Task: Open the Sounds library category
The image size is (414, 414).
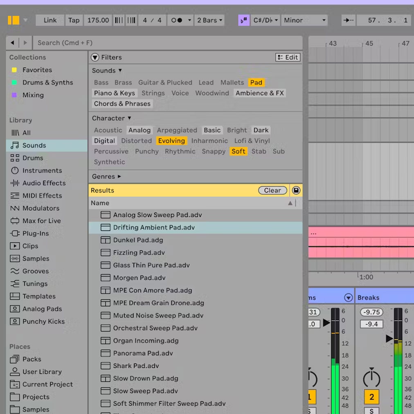Action: 47,145
